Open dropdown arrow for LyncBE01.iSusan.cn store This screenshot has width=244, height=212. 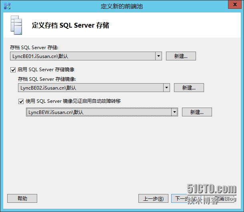coord(158,56)
